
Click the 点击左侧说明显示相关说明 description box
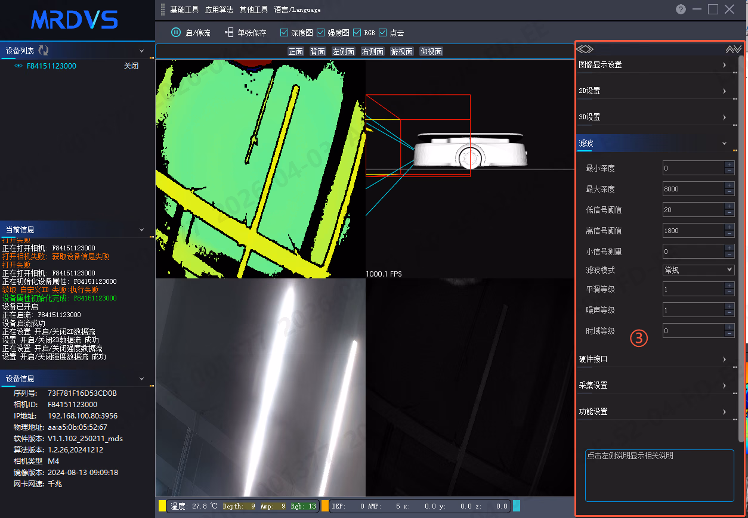(x=659, y=476)
